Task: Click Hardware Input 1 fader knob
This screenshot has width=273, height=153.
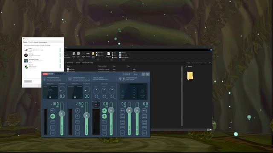Action: (62, 113)
